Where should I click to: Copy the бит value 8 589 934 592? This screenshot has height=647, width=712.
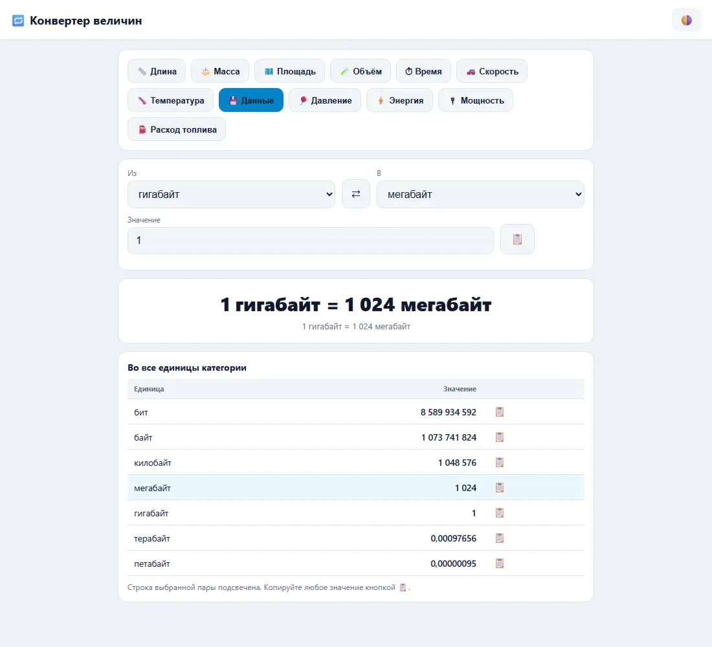click(x=500, y=411)
